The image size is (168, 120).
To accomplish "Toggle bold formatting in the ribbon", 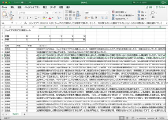I will click(19, 18).
